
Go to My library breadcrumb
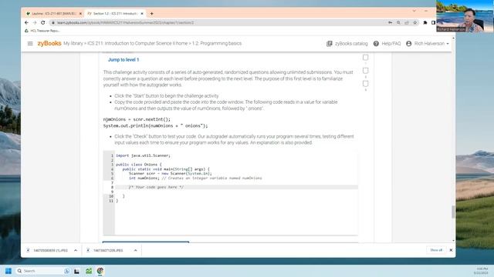click(73, 43)
